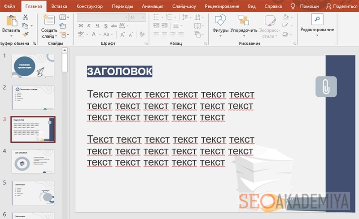Click the paperclip icon on the slide

click(x=326, y=86)
